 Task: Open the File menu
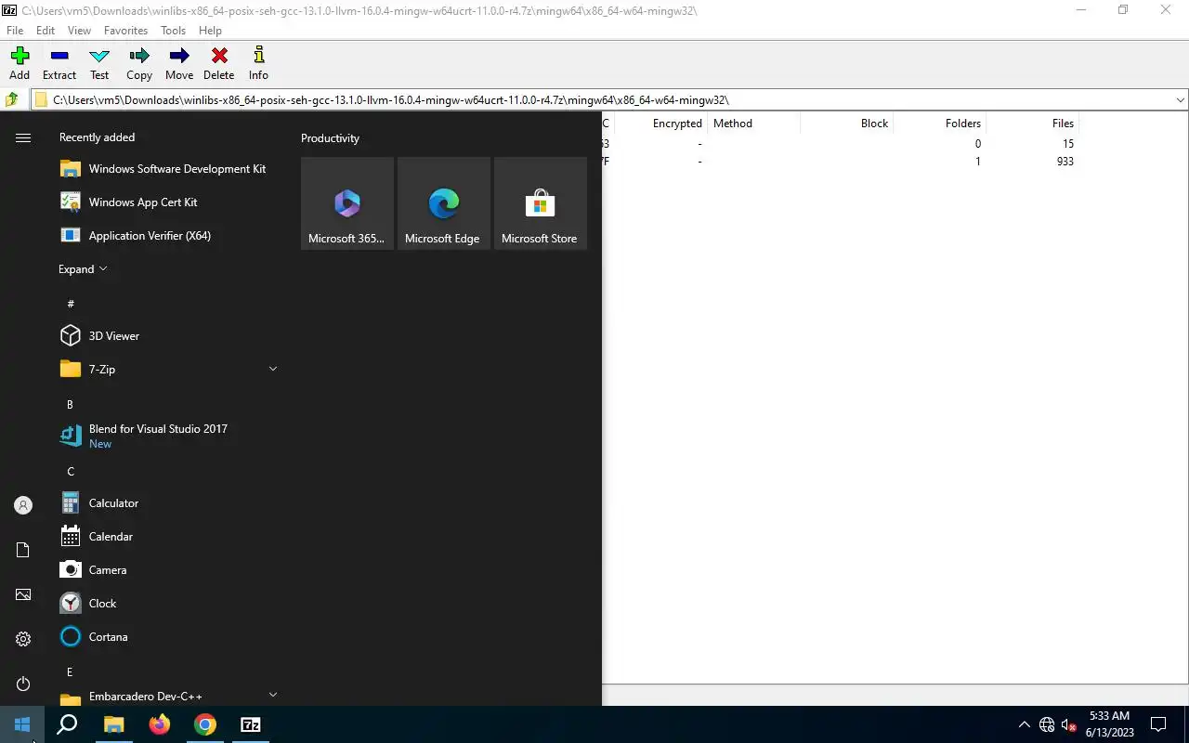pos(15,31)
